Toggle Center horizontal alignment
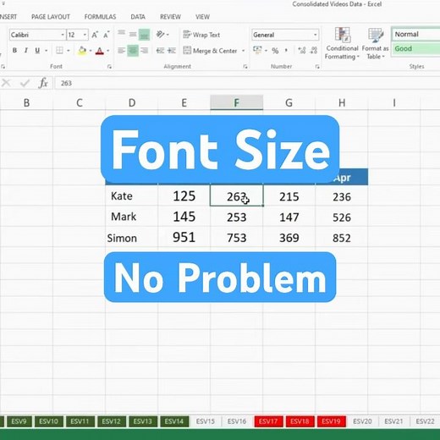Screen dimensions: 440x440 [x=133, y=51]
